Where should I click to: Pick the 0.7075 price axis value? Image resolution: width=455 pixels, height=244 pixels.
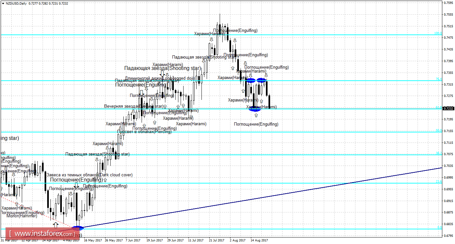[448, 154]
